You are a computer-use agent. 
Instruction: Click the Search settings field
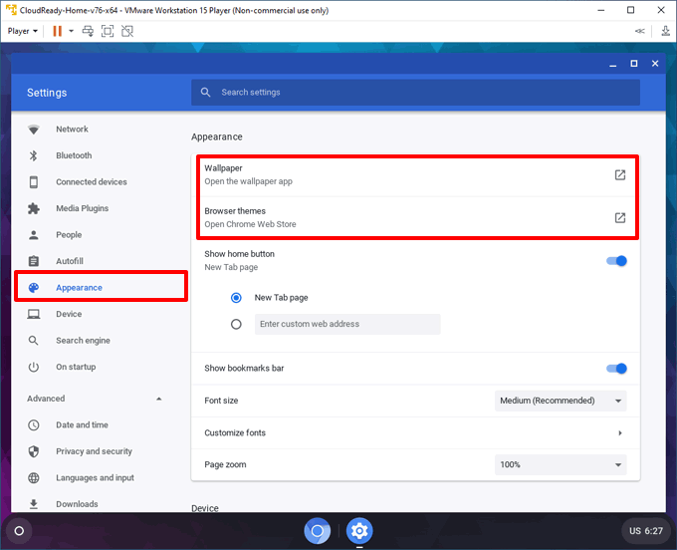(x=415, y=93)
